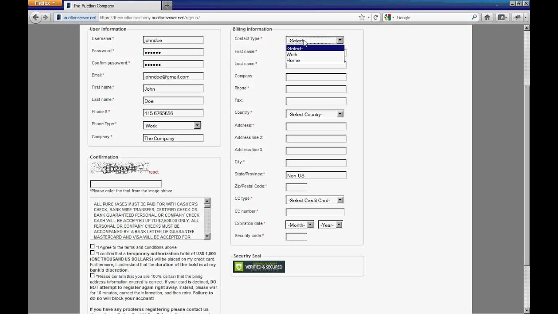The width and height of the screenshot is (558, 314).
Task: Open the bookmark star history dropdown arrow
Action: (368, 17)
